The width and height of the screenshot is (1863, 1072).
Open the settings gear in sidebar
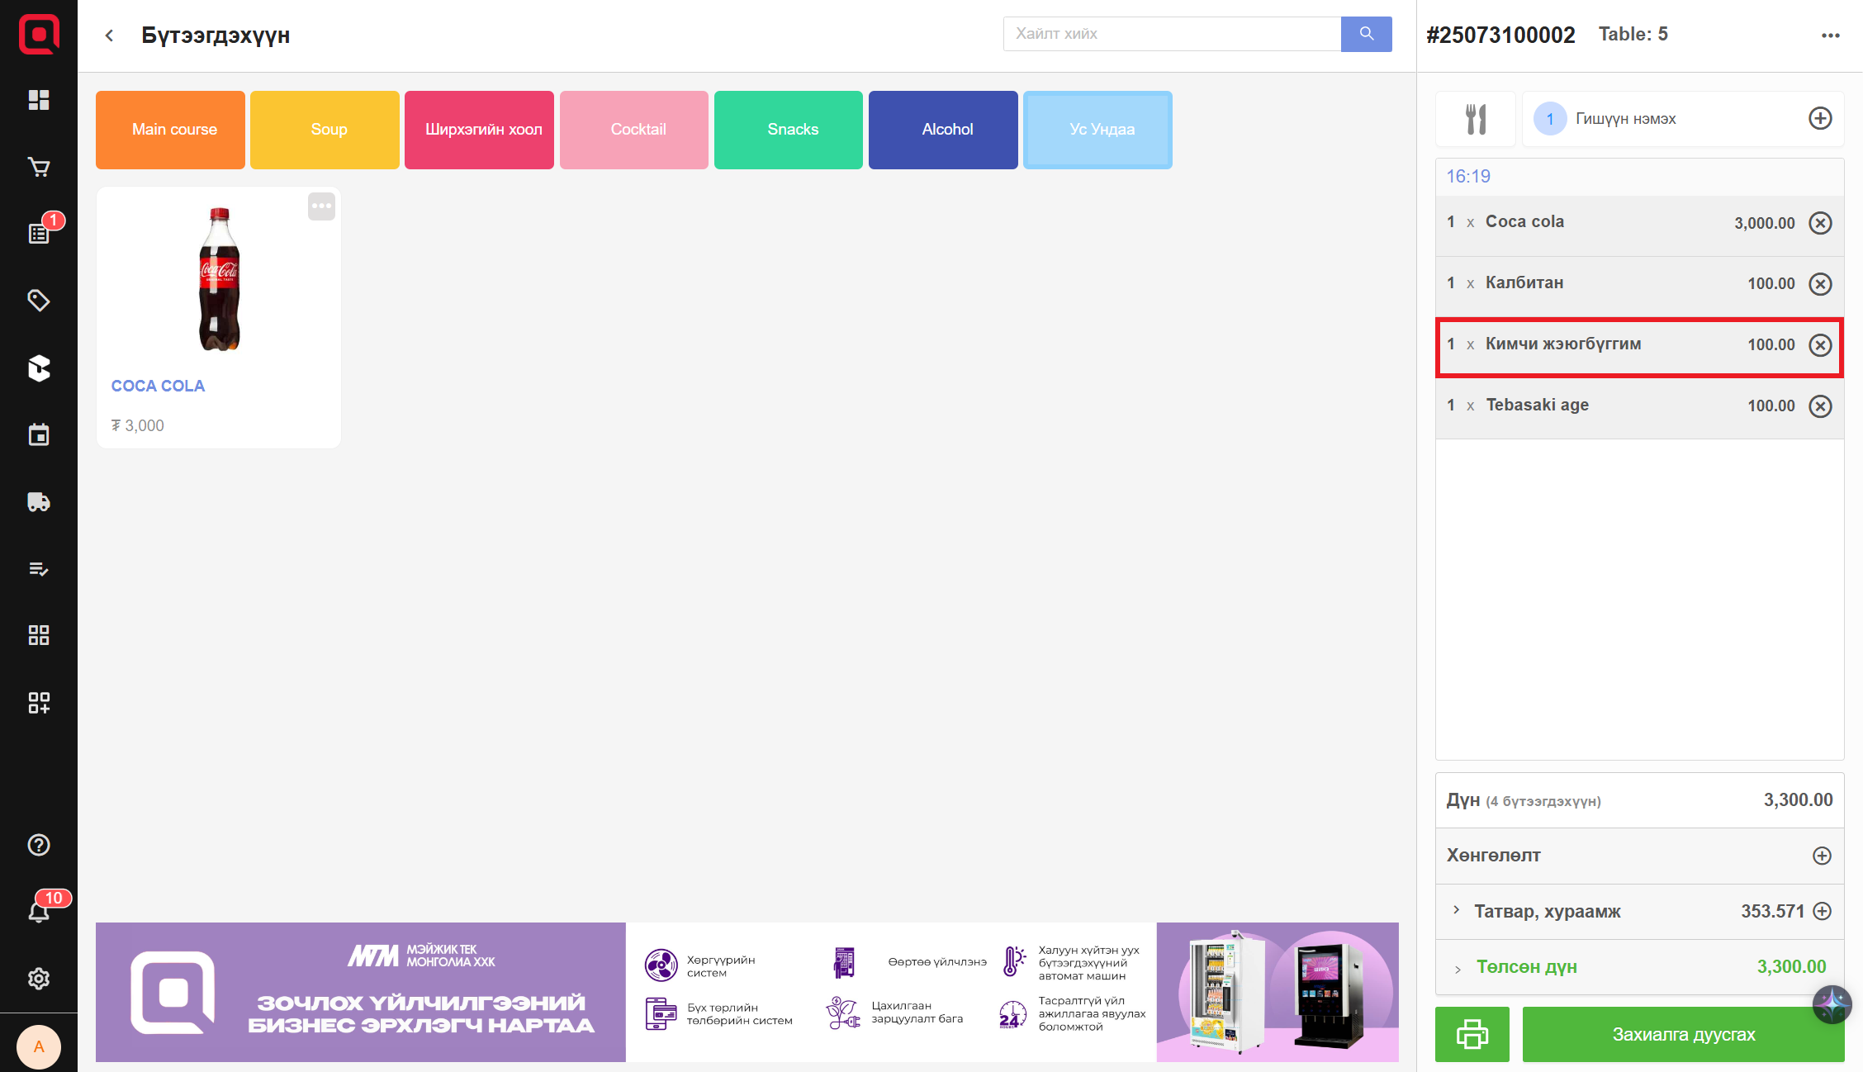pyautogui.click(x=39, y=979)
